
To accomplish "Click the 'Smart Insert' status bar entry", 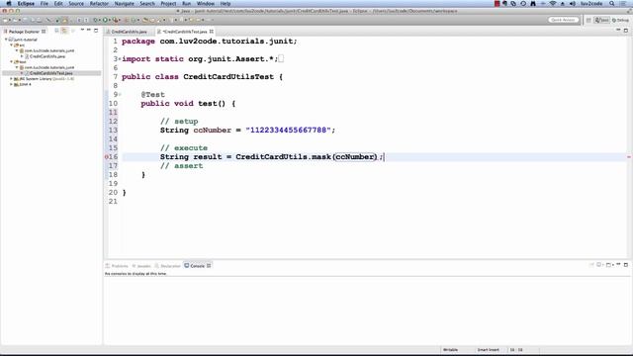I will pyautogui.click(x=488, y=350).
